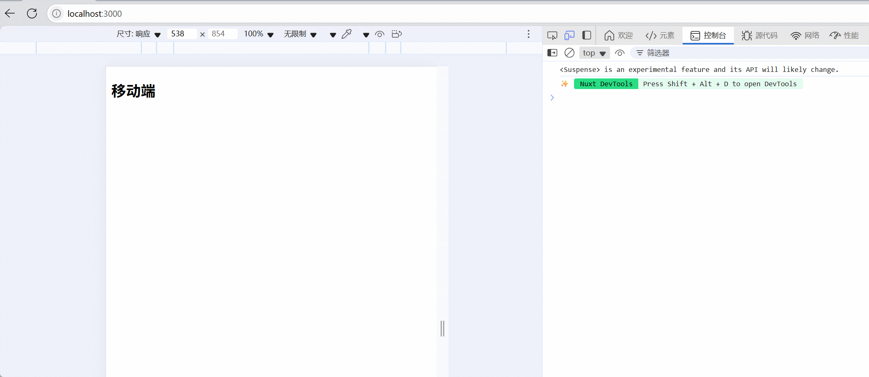Screen dimensions: 869x377
Task: Go back using the browser back arrow
Action: tap(10, 13)
